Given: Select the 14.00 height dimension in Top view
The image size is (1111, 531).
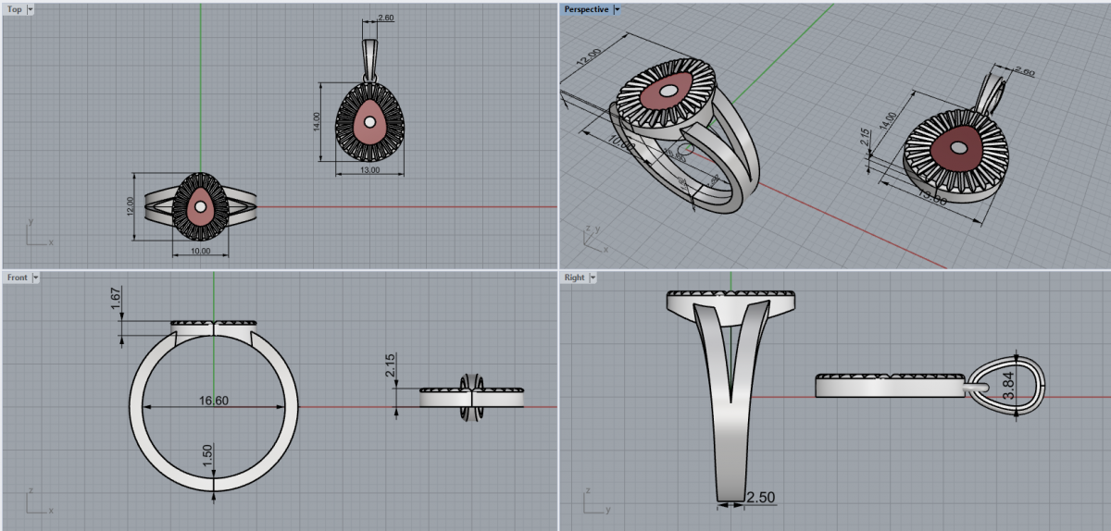Looking at the screenshot, I should point(316,123).
